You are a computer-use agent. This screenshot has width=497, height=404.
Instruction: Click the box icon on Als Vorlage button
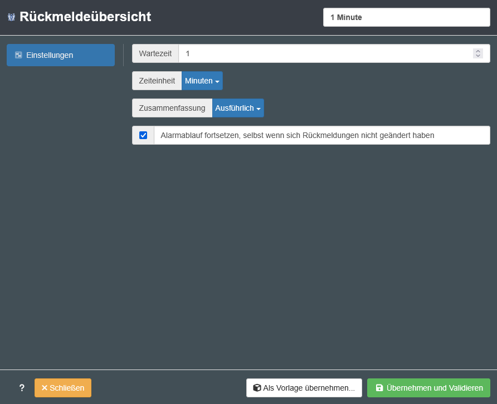coord(257,388)
